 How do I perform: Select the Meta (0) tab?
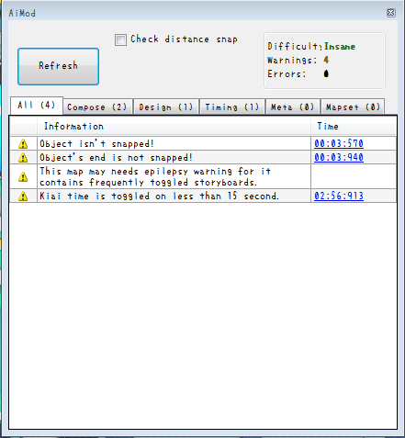click(293, 107)
